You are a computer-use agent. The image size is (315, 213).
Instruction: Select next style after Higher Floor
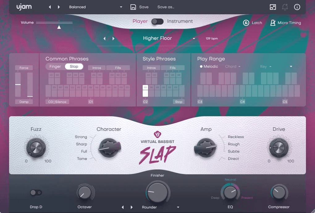[113, 38]
